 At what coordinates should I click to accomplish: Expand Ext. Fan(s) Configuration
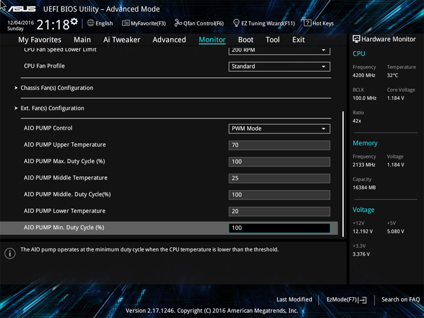coord(52,108)
